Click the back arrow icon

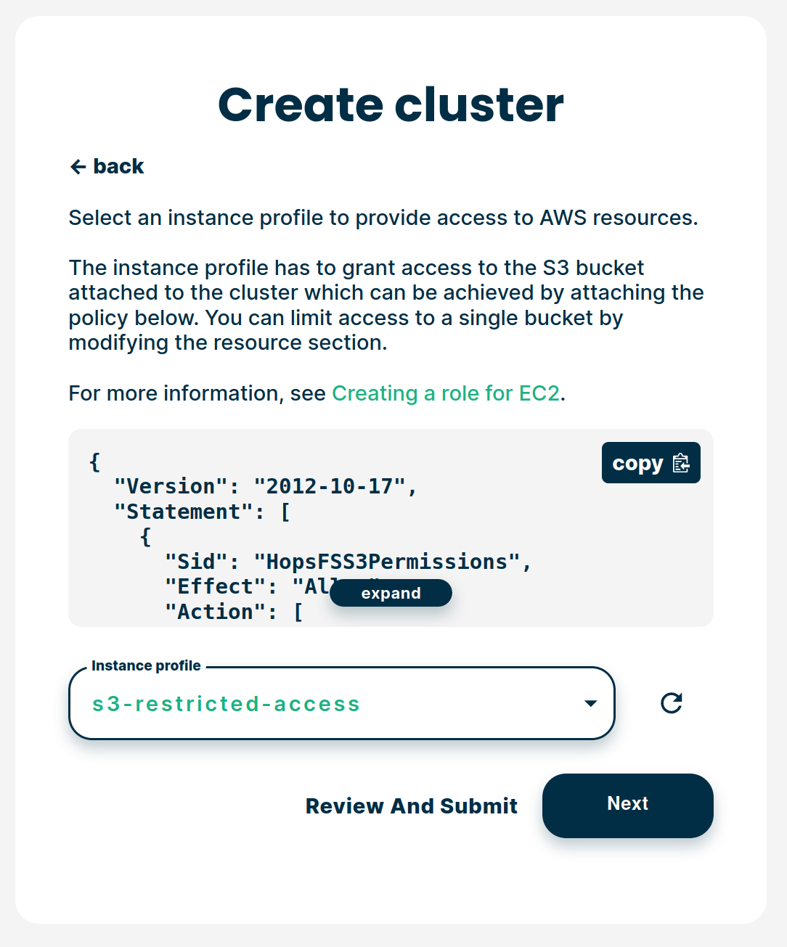(x=78, y=167)
